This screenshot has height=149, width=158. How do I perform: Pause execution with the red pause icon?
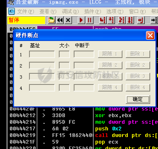90,20
